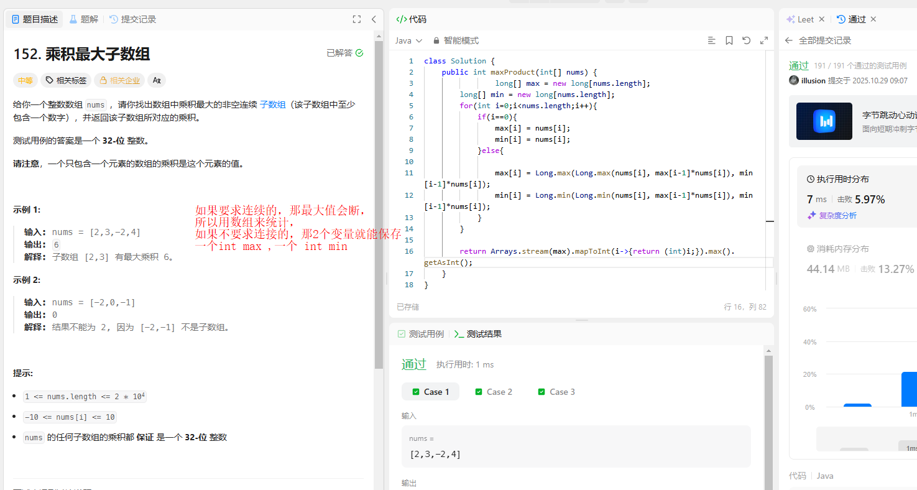Reset code with the undo arrow icon
This screenshot has width=917, height=490.
(x=747, y=40)
